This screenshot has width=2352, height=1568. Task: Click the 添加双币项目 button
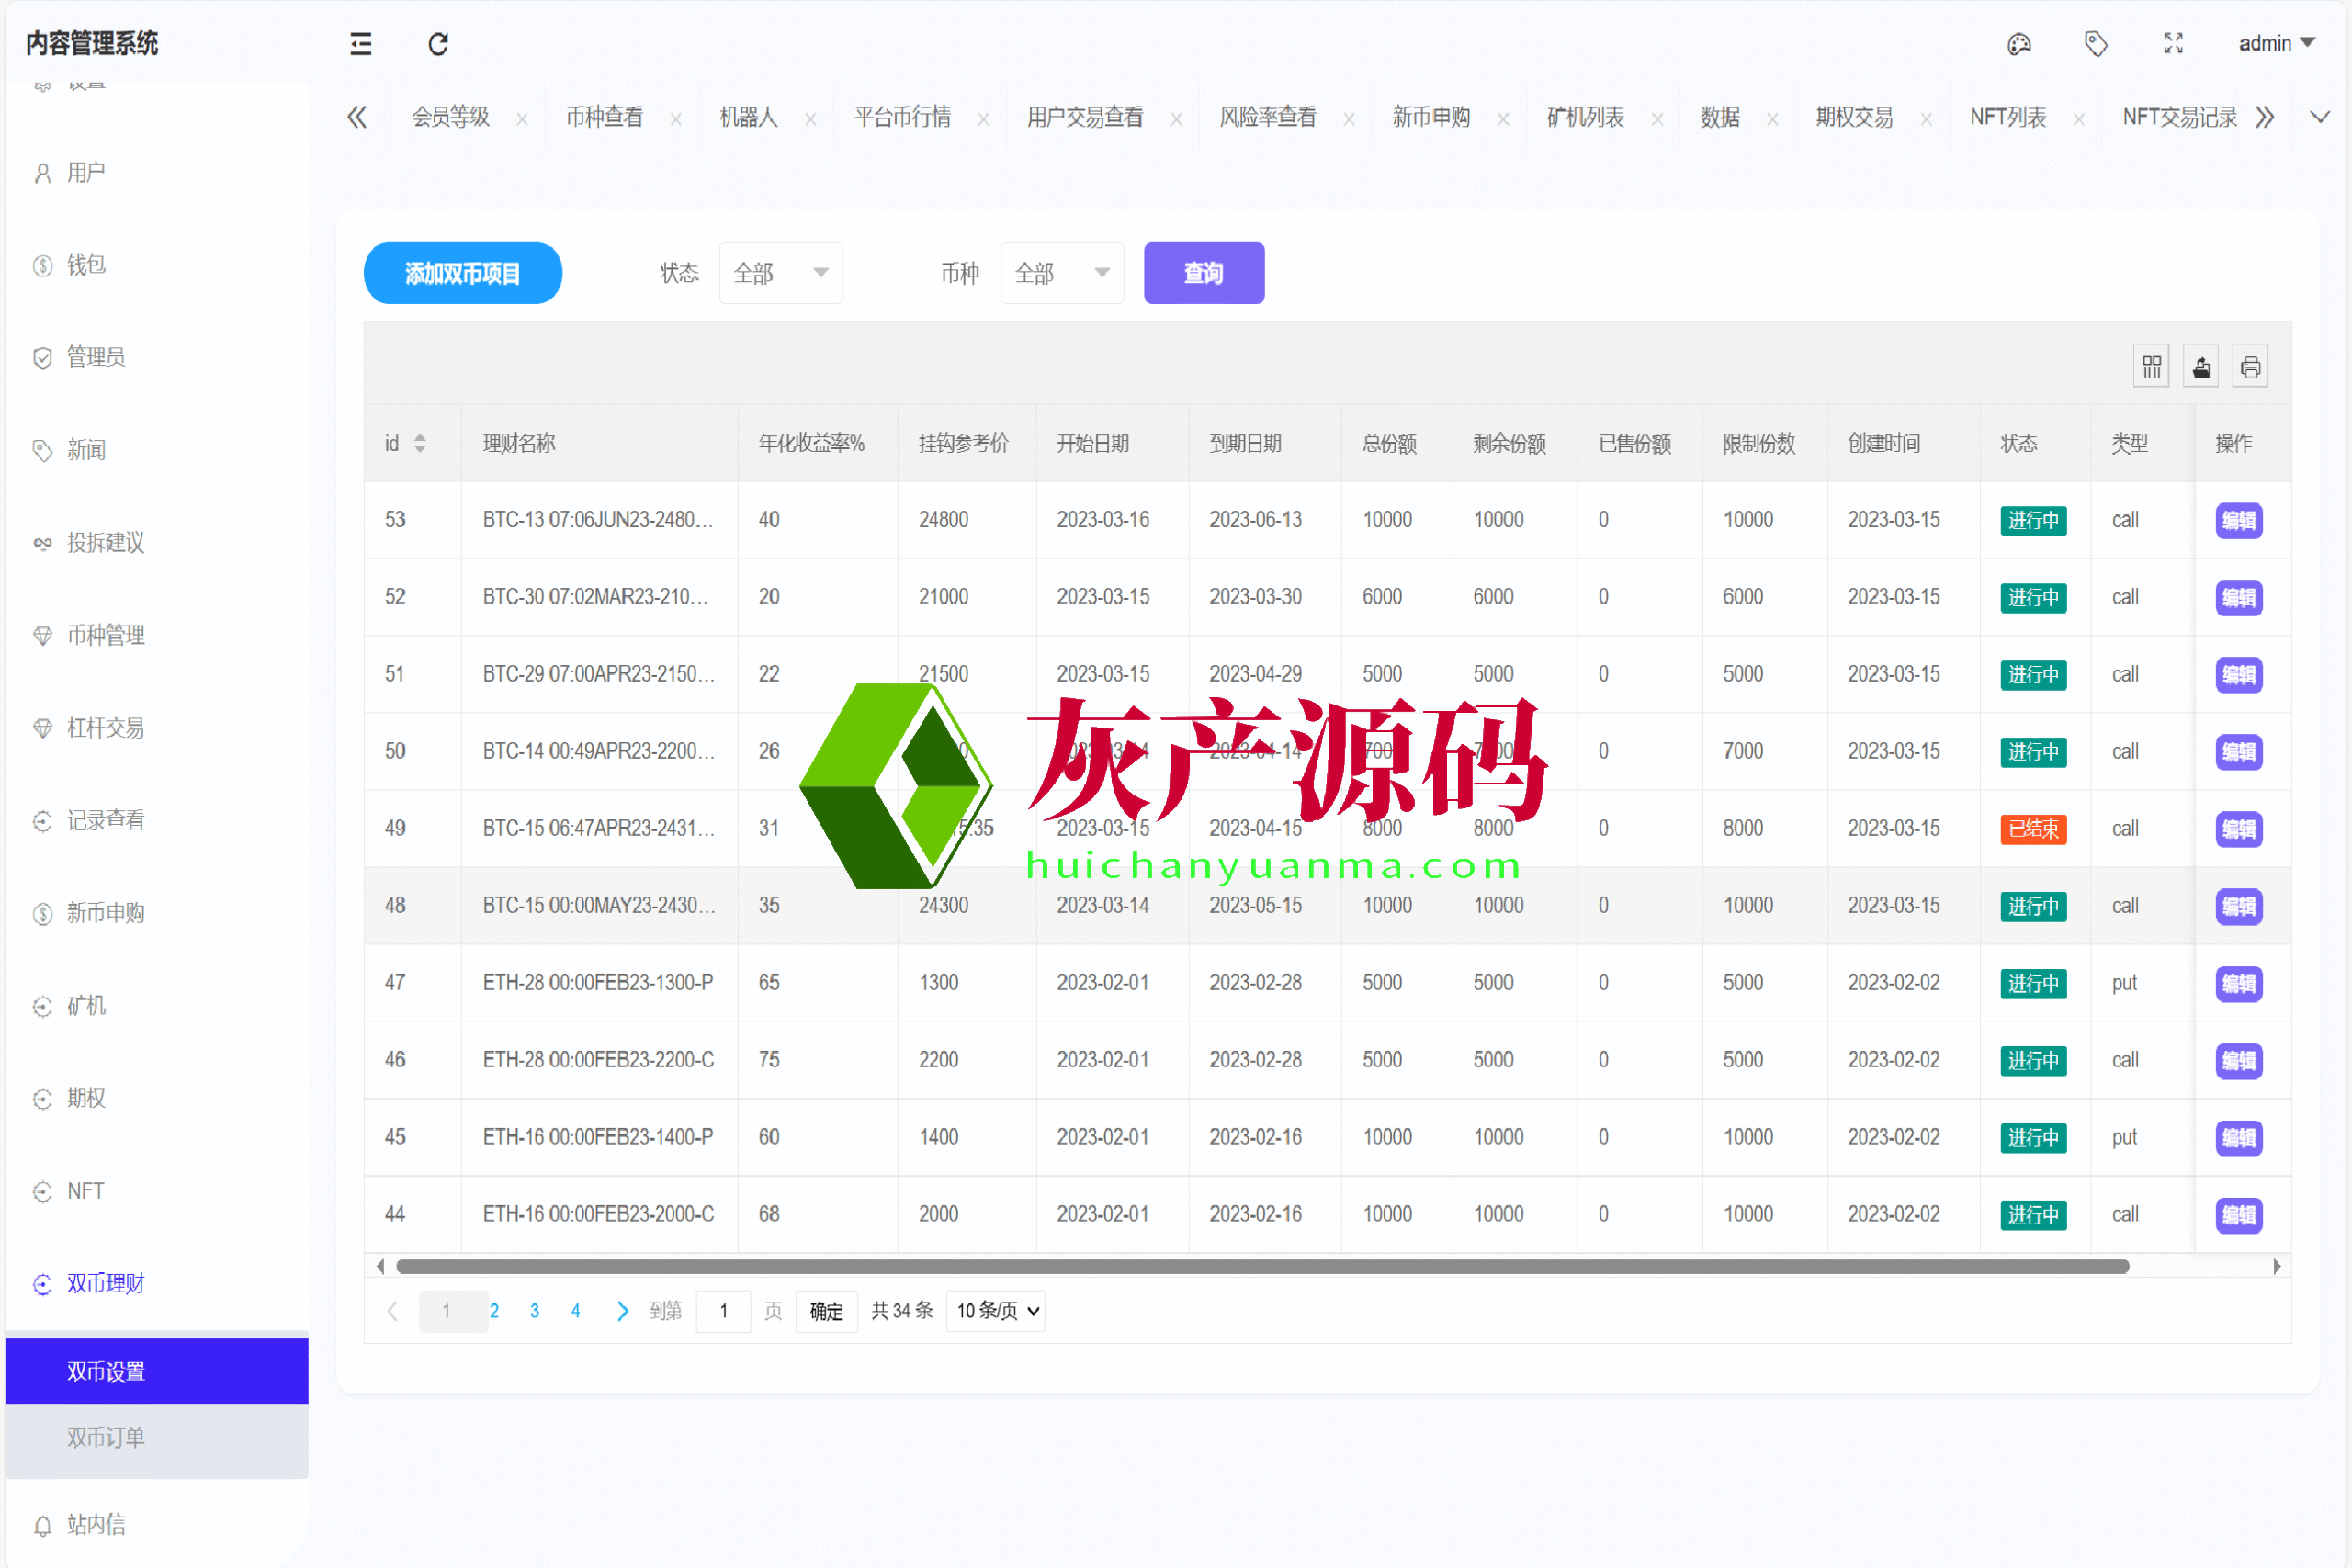tap(462, 273)
